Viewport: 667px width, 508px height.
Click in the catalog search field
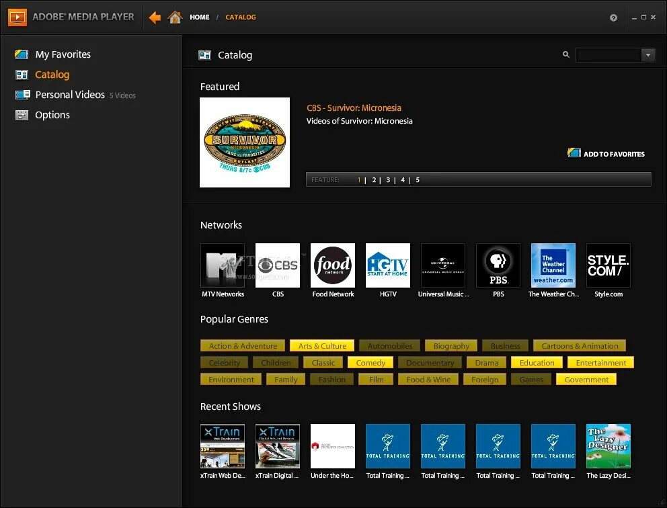[x=609, y=55]
